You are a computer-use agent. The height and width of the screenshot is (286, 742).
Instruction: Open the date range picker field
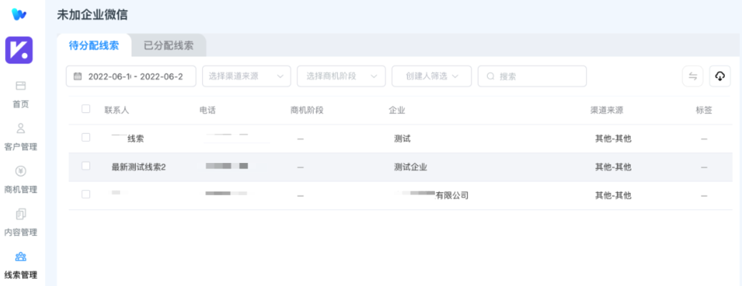(x=131, y=77)
